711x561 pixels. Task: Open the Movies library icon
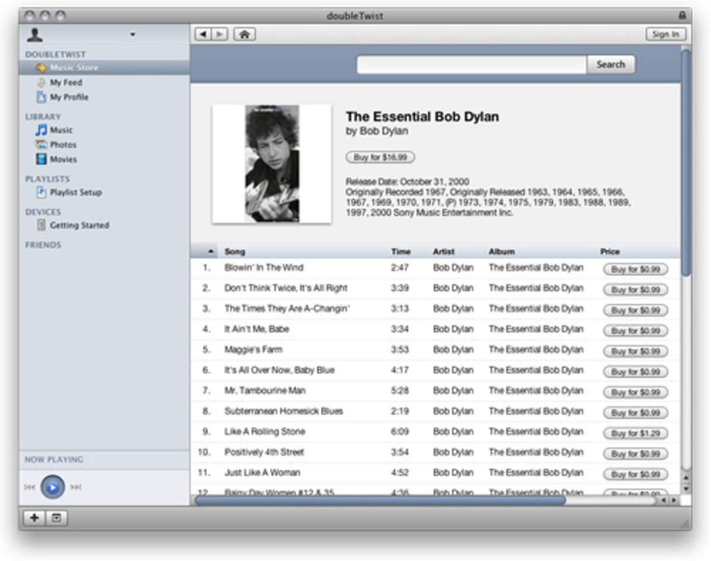(x=41, y=159)
